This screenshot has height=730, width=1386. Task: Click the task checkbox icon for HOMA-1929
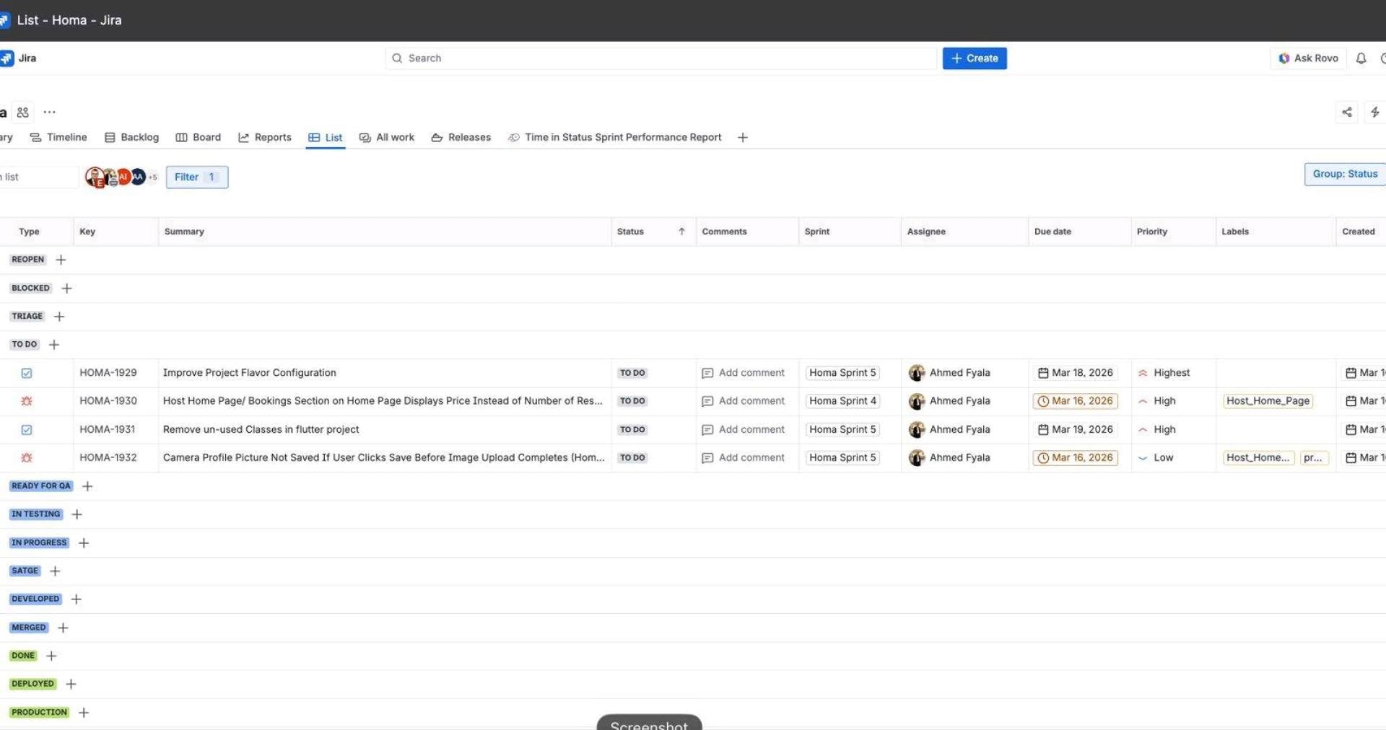27,373
